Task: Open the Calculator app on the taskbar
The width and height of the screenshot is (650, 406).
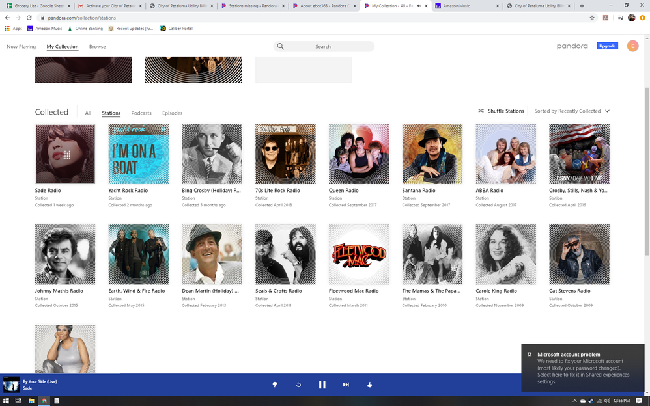Action: (x=57, y=401)
